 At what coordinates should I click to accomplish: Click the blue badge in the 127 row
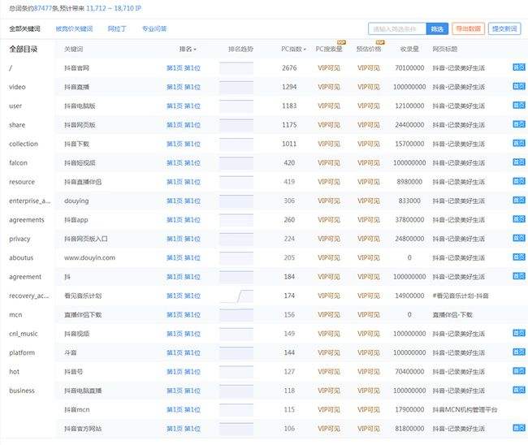point(519,371)
